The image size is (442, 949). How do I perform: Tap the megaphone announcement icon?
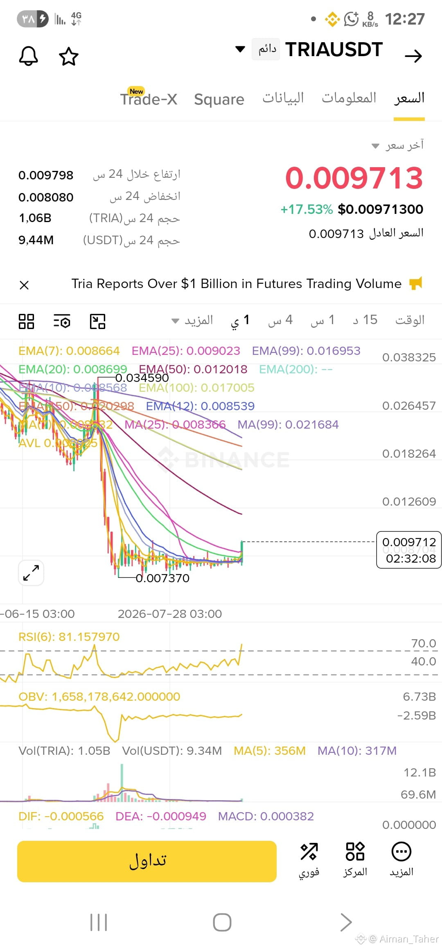click(x=416, y=283)
